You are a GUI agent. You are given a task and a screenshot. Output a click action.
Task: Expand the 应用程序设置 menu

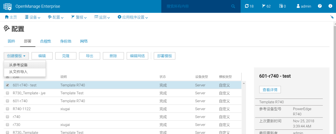(133, 17)
